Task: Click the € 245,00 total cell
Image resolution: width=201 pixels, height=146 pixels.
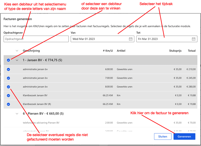Action: (191, 78)
